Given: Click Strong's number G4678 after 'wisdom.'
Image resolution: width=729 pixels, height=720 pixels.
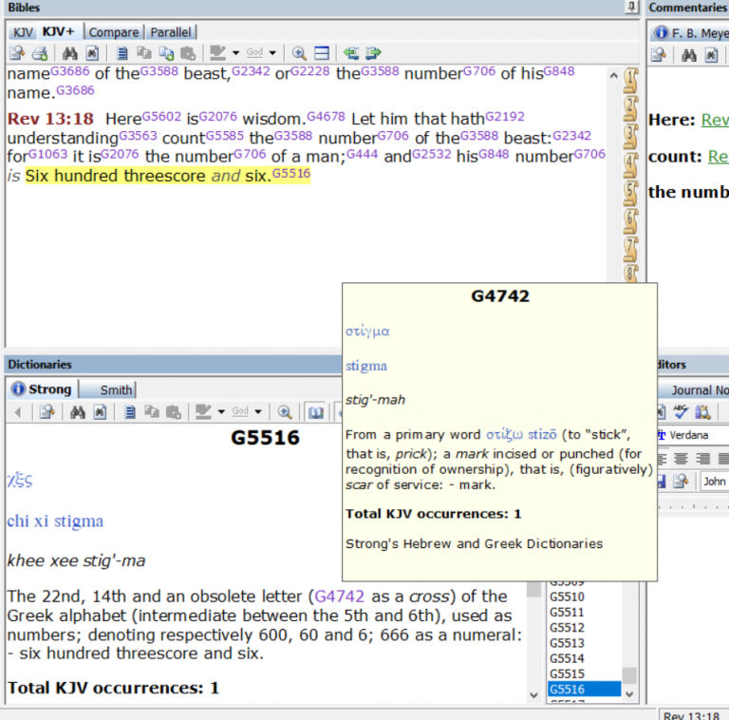Looking at the screenshot, I should (326, 116).
